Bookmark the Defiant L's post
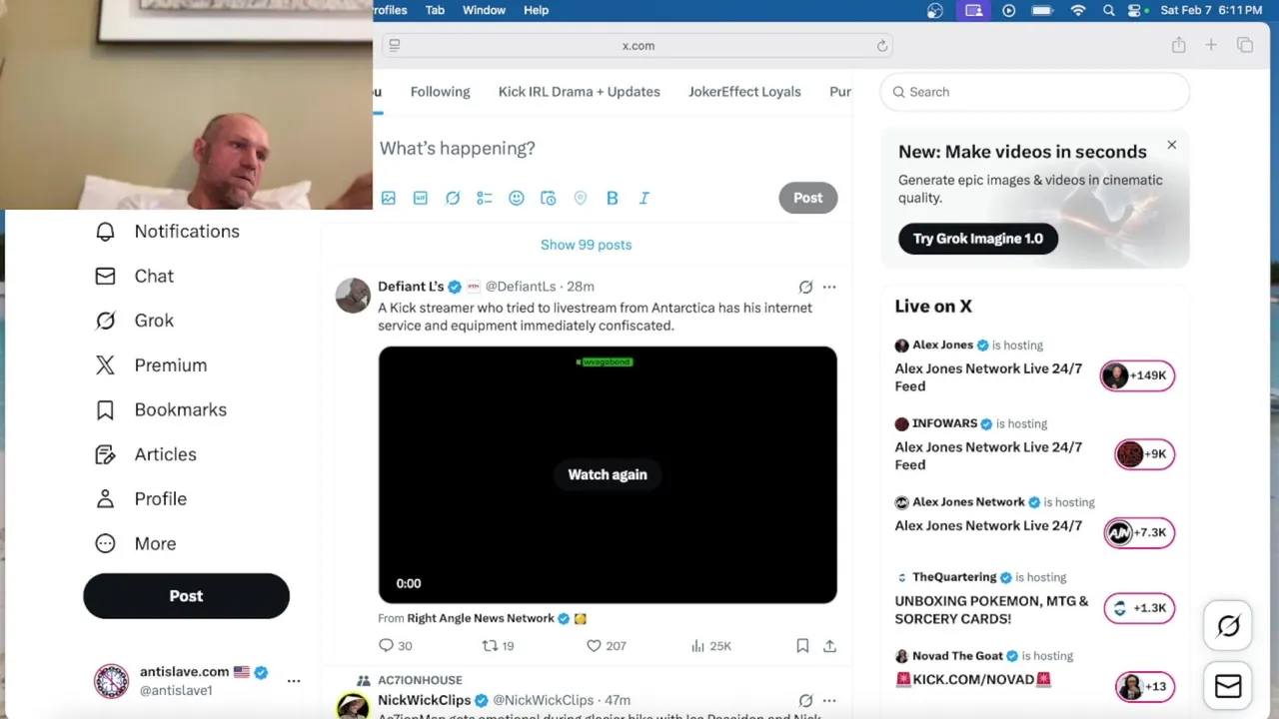This screenshot has width=1279, height=719. 802,646
